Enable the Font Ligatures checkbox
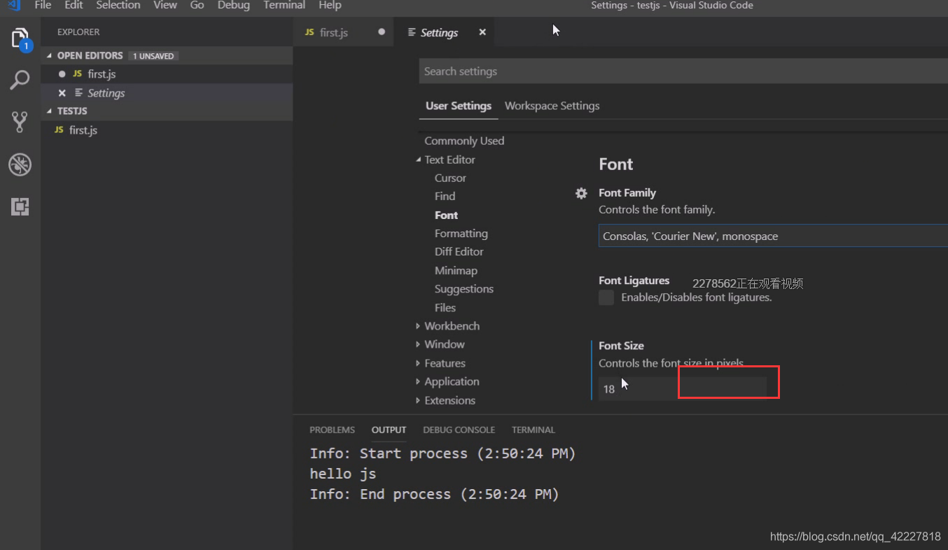The image size is (948, 550). pos(606,297)
